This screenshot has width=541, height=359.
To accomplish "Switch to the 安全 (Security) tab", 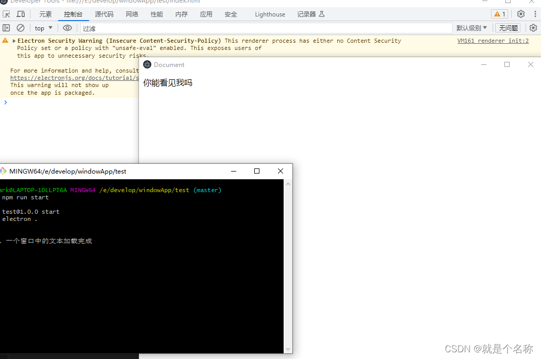I will tap(231, 14).
